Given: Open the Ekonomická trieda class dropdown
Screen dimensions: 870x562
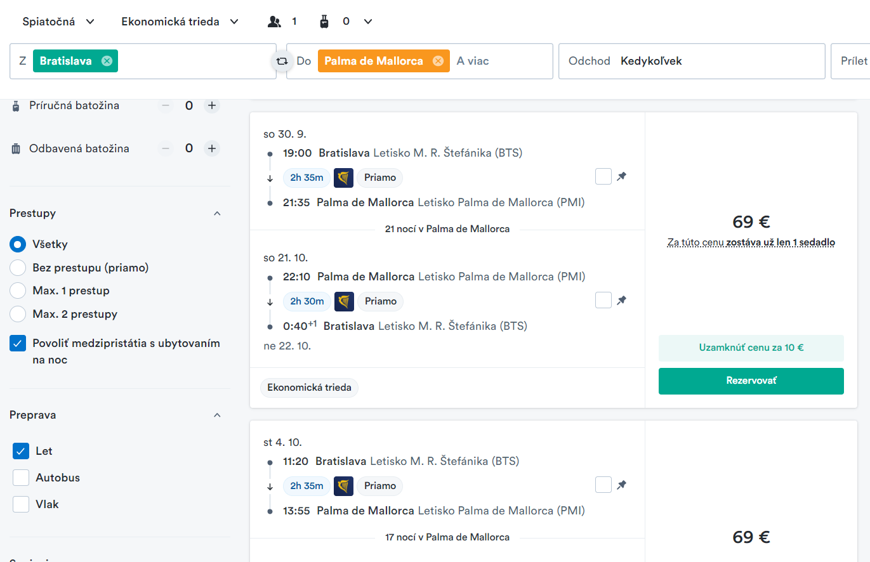Looking at the screenshot, I should click(180, 22).
